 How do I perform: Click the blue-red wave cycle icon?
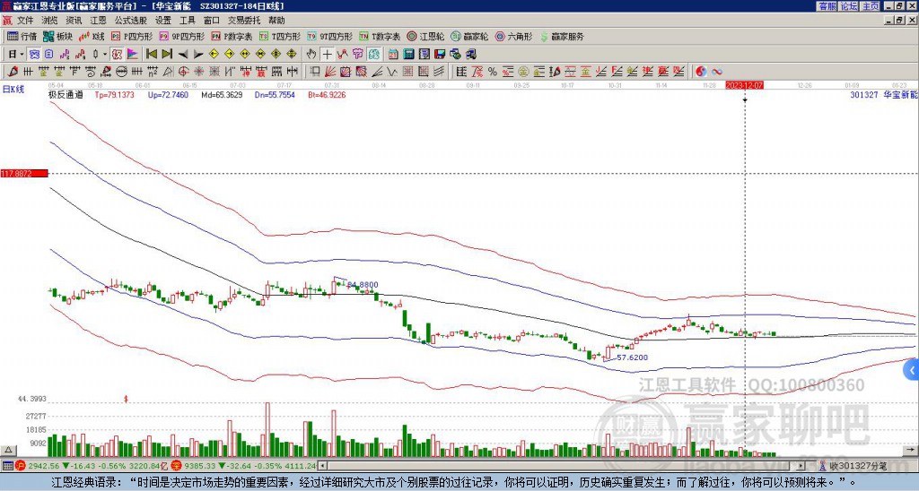(717, 72)
